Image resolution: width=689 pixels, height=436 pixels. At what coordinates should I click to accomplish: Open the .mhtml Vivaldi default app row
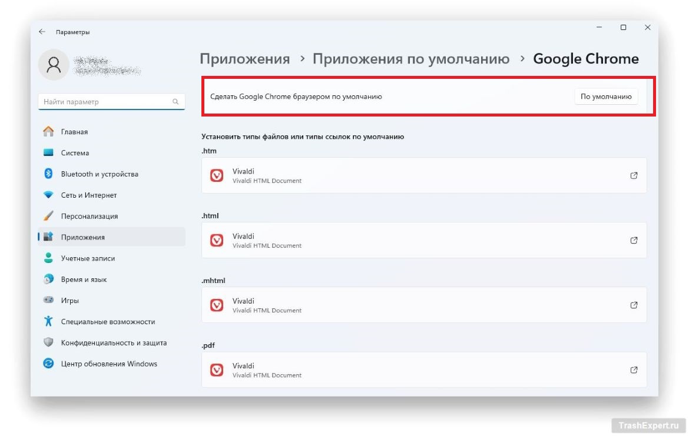424,305
